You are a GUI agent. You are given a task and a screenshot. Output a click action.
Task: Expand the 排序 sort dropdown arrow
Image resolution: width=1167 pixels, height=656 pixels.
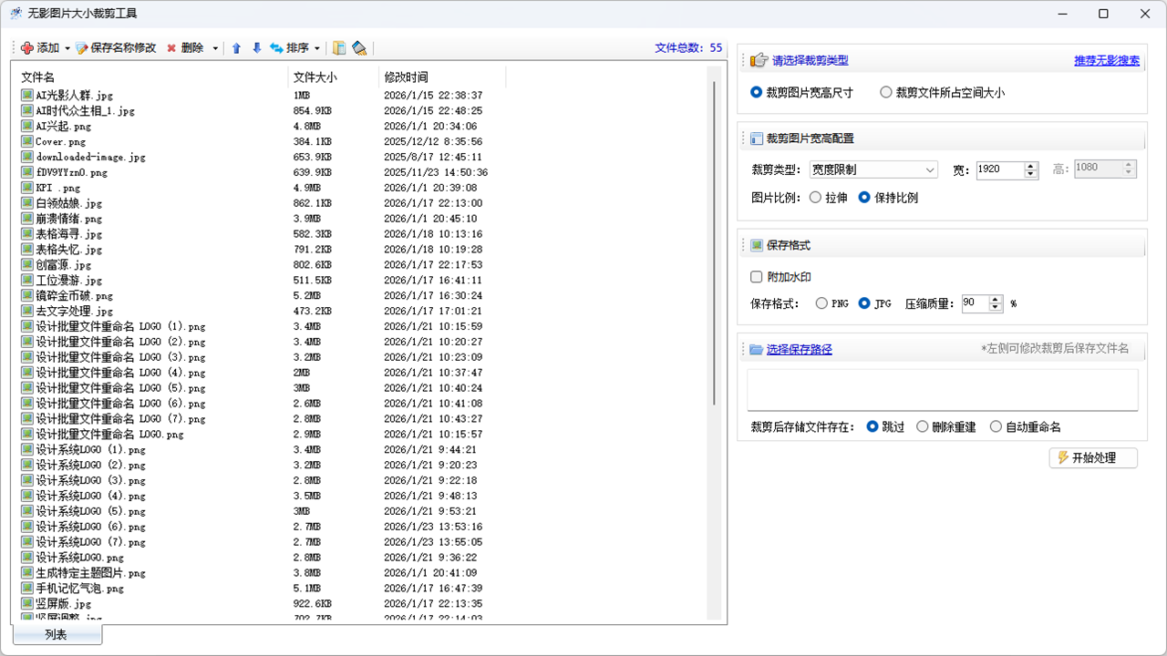pos(317,48)
